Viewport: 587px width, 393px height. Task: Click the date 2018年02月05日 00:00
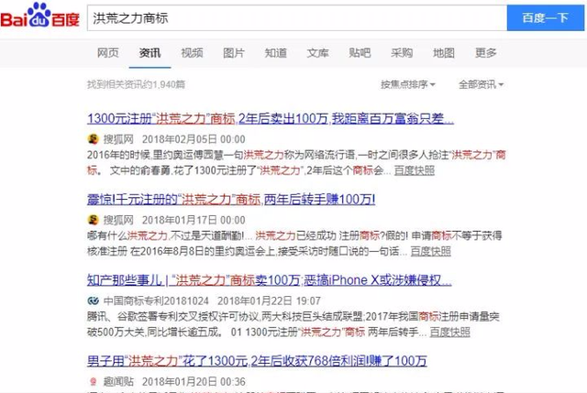pos(194,139)
